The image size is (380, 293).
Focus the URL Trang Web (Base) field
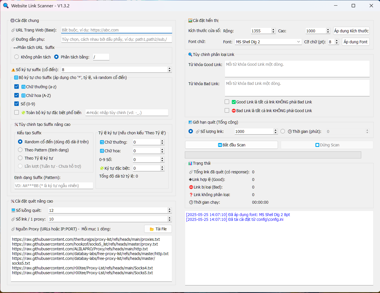116,30
